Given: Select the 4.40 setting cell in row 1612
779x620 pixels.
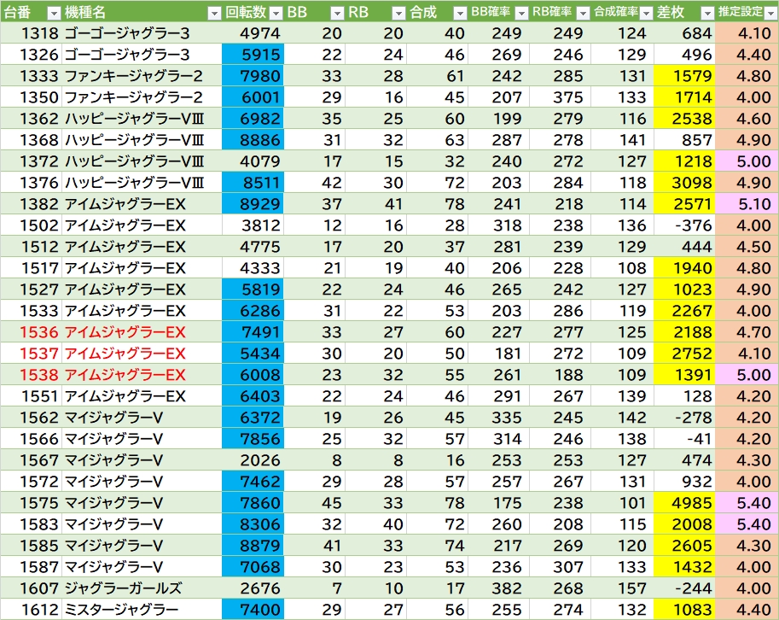Looking at the screenshot, I should click(x=747, y=610).
